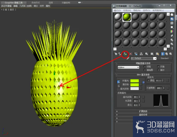This screenshot has height=137, width=177.
Task: Click 光泽度 value field showing 52
Action: click(x=136, y=101)
